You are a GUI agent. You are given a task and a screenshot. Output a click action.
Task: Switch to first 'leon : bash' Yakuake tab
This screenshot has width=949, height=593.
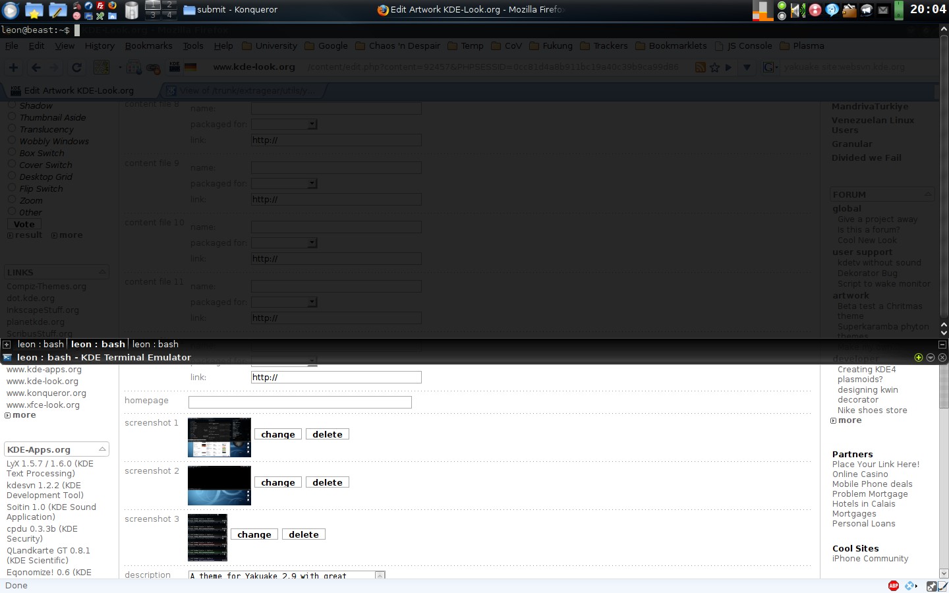pyautogui.click(x=41, y=344)
